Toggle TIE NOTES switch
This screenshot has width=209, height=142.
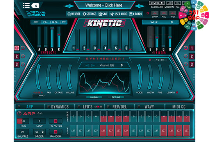click(x=55, y=121)
